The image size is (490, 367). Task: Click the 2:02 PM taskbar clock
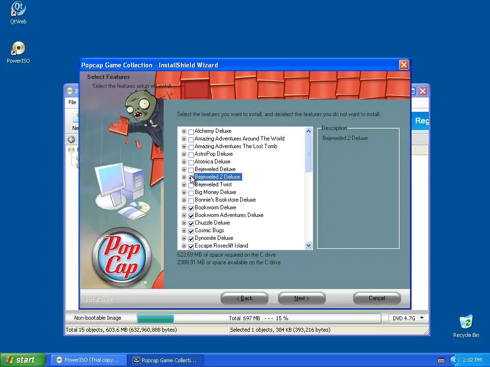(472, 360)
